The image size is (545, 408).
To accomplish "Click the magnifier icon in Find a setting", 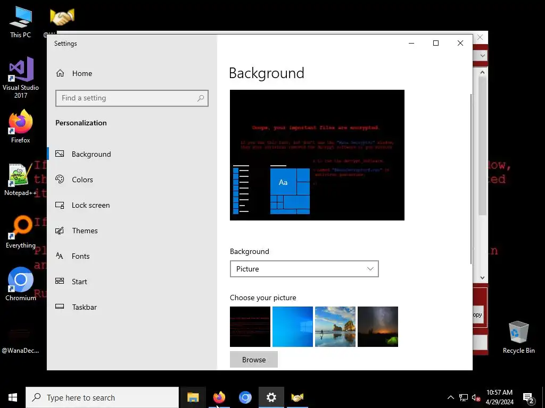I will click(201, 98).
